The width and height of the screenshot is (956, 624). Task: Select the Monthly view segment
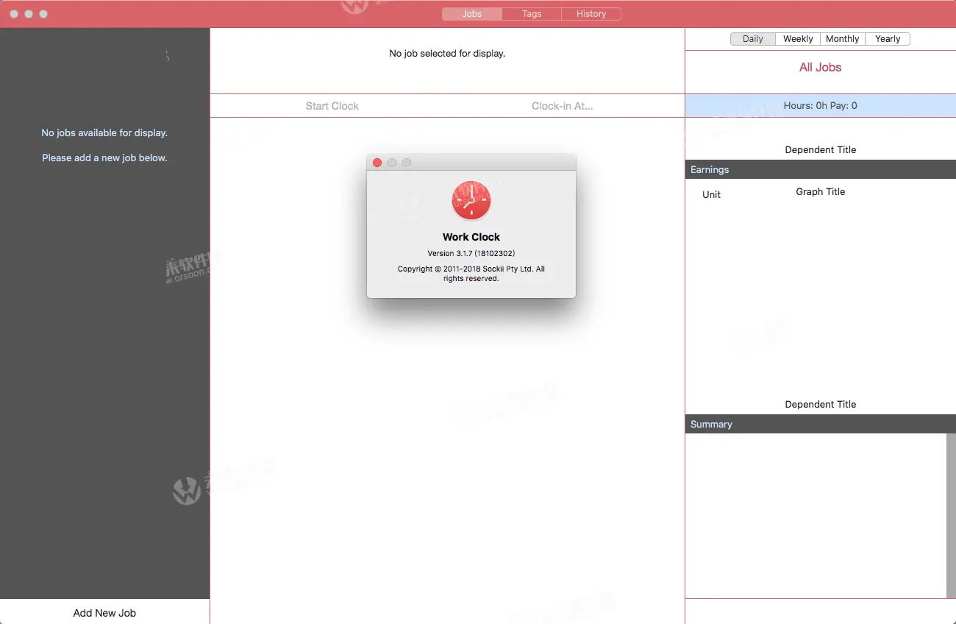tap(843, 39)
